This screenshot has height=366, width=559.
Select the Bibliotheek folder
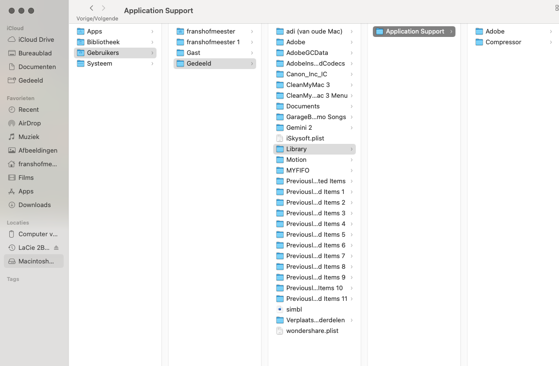[x=115, y=42]
